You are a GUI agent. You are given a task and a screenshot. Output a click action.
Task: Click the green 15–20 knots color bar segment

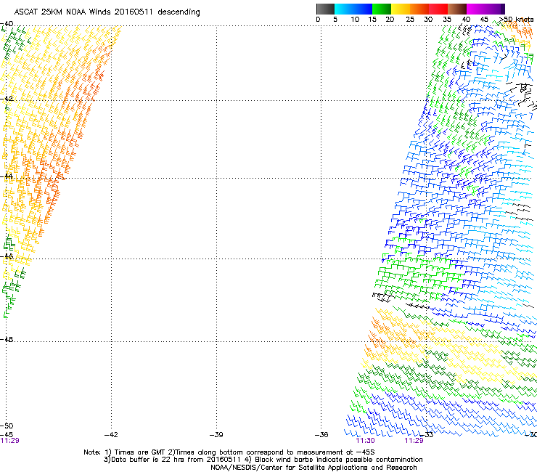pos(382,9)
